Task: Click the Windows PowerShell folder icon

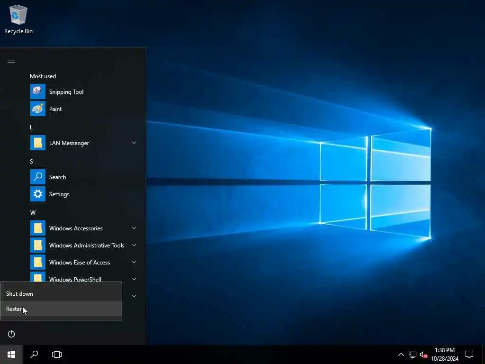Action: click(38, 277)
